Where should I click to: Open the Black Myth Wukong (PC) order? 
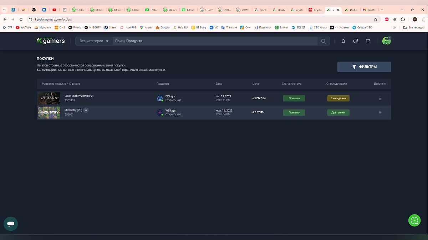[x=79, y=96]
